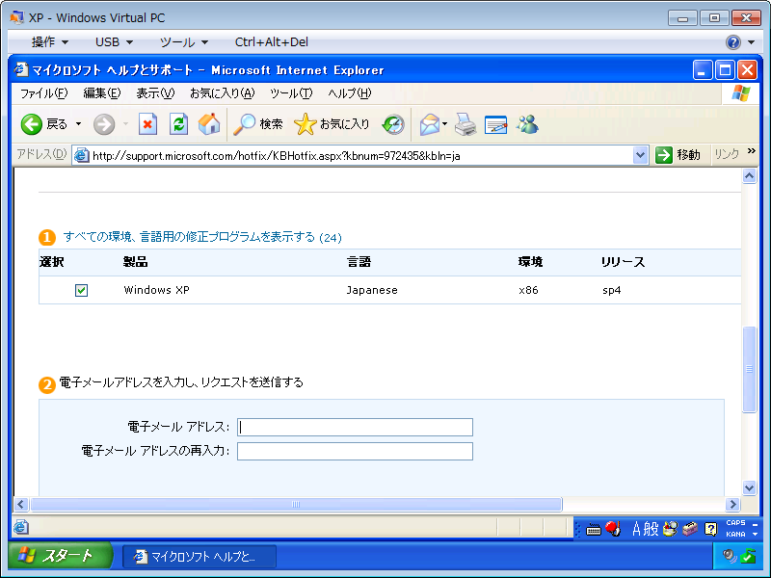The width and height of the screenshot is (771, 578).
Task: Click the conversion mode '般' indicator
Action: [651, 529]
